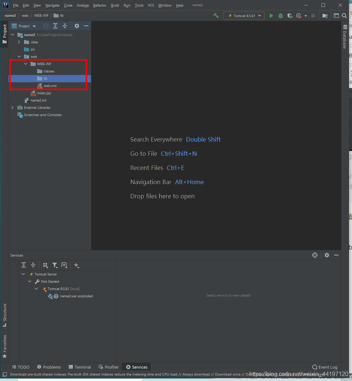Click Add Service plus icon

click(x=76, y=265)
